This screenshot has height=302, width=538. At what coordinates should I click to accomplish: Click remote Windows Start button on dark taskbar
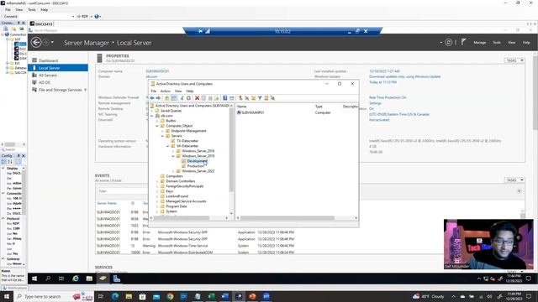click(x=34, y=279)
